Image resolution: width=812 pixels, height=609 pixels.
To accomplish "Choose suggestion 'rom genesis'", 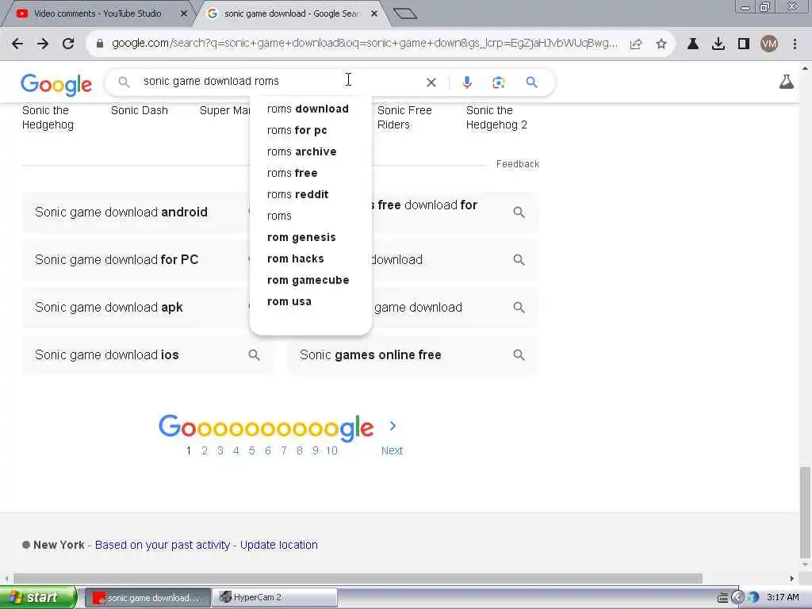I will 301,237.
